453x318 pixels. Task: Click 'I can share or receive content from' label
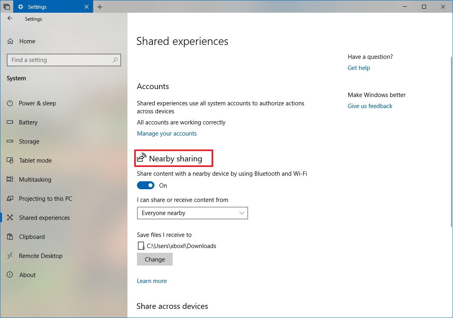(x=183, y=200)
